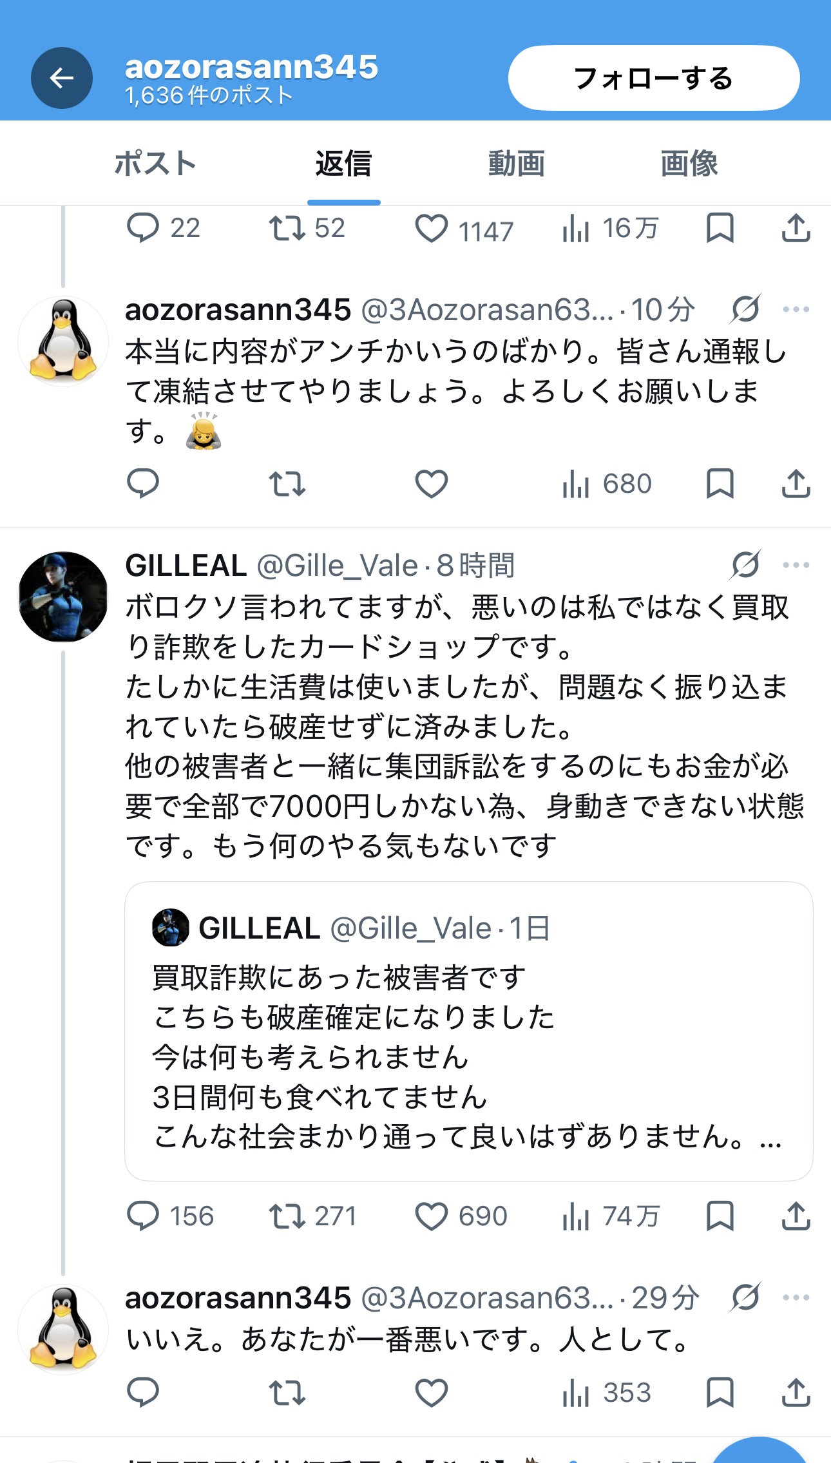
Task: View GILLEAL's profile avatar
Action: (63, 597)
